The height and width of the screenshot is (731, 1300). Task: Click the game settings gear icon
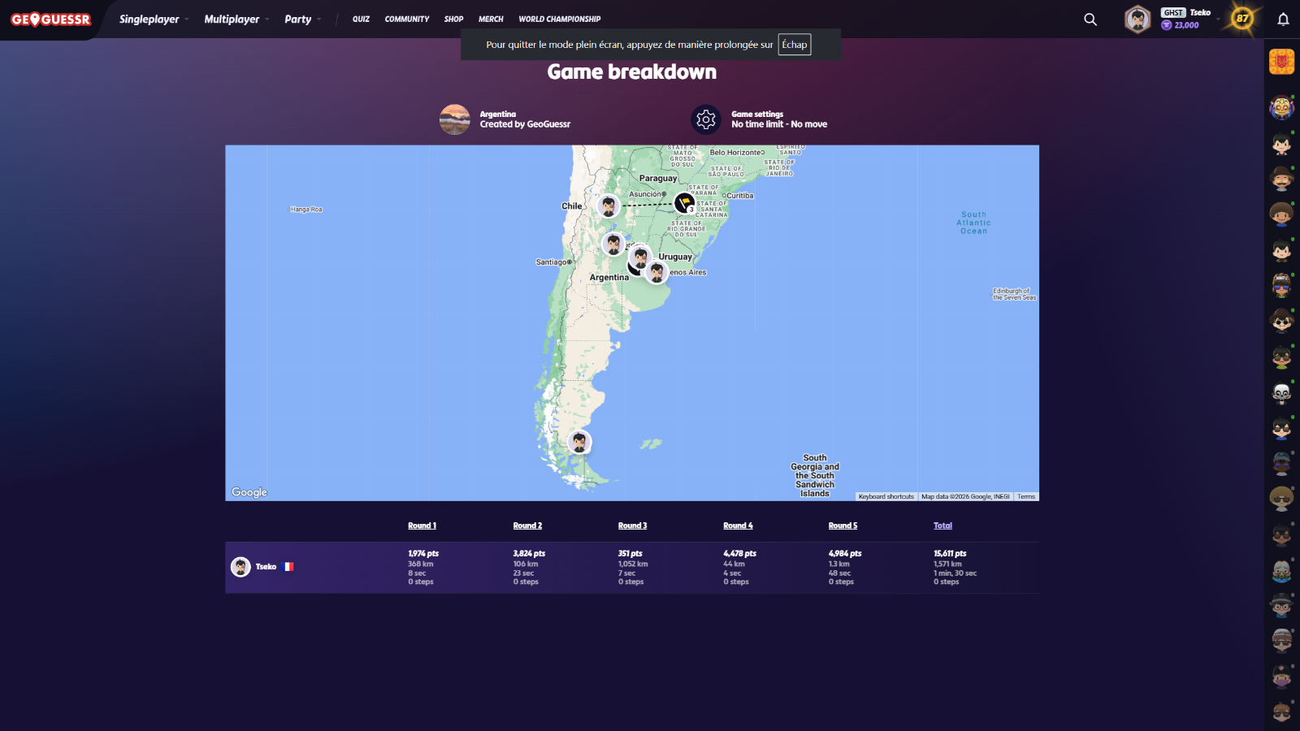coord(706,119)
